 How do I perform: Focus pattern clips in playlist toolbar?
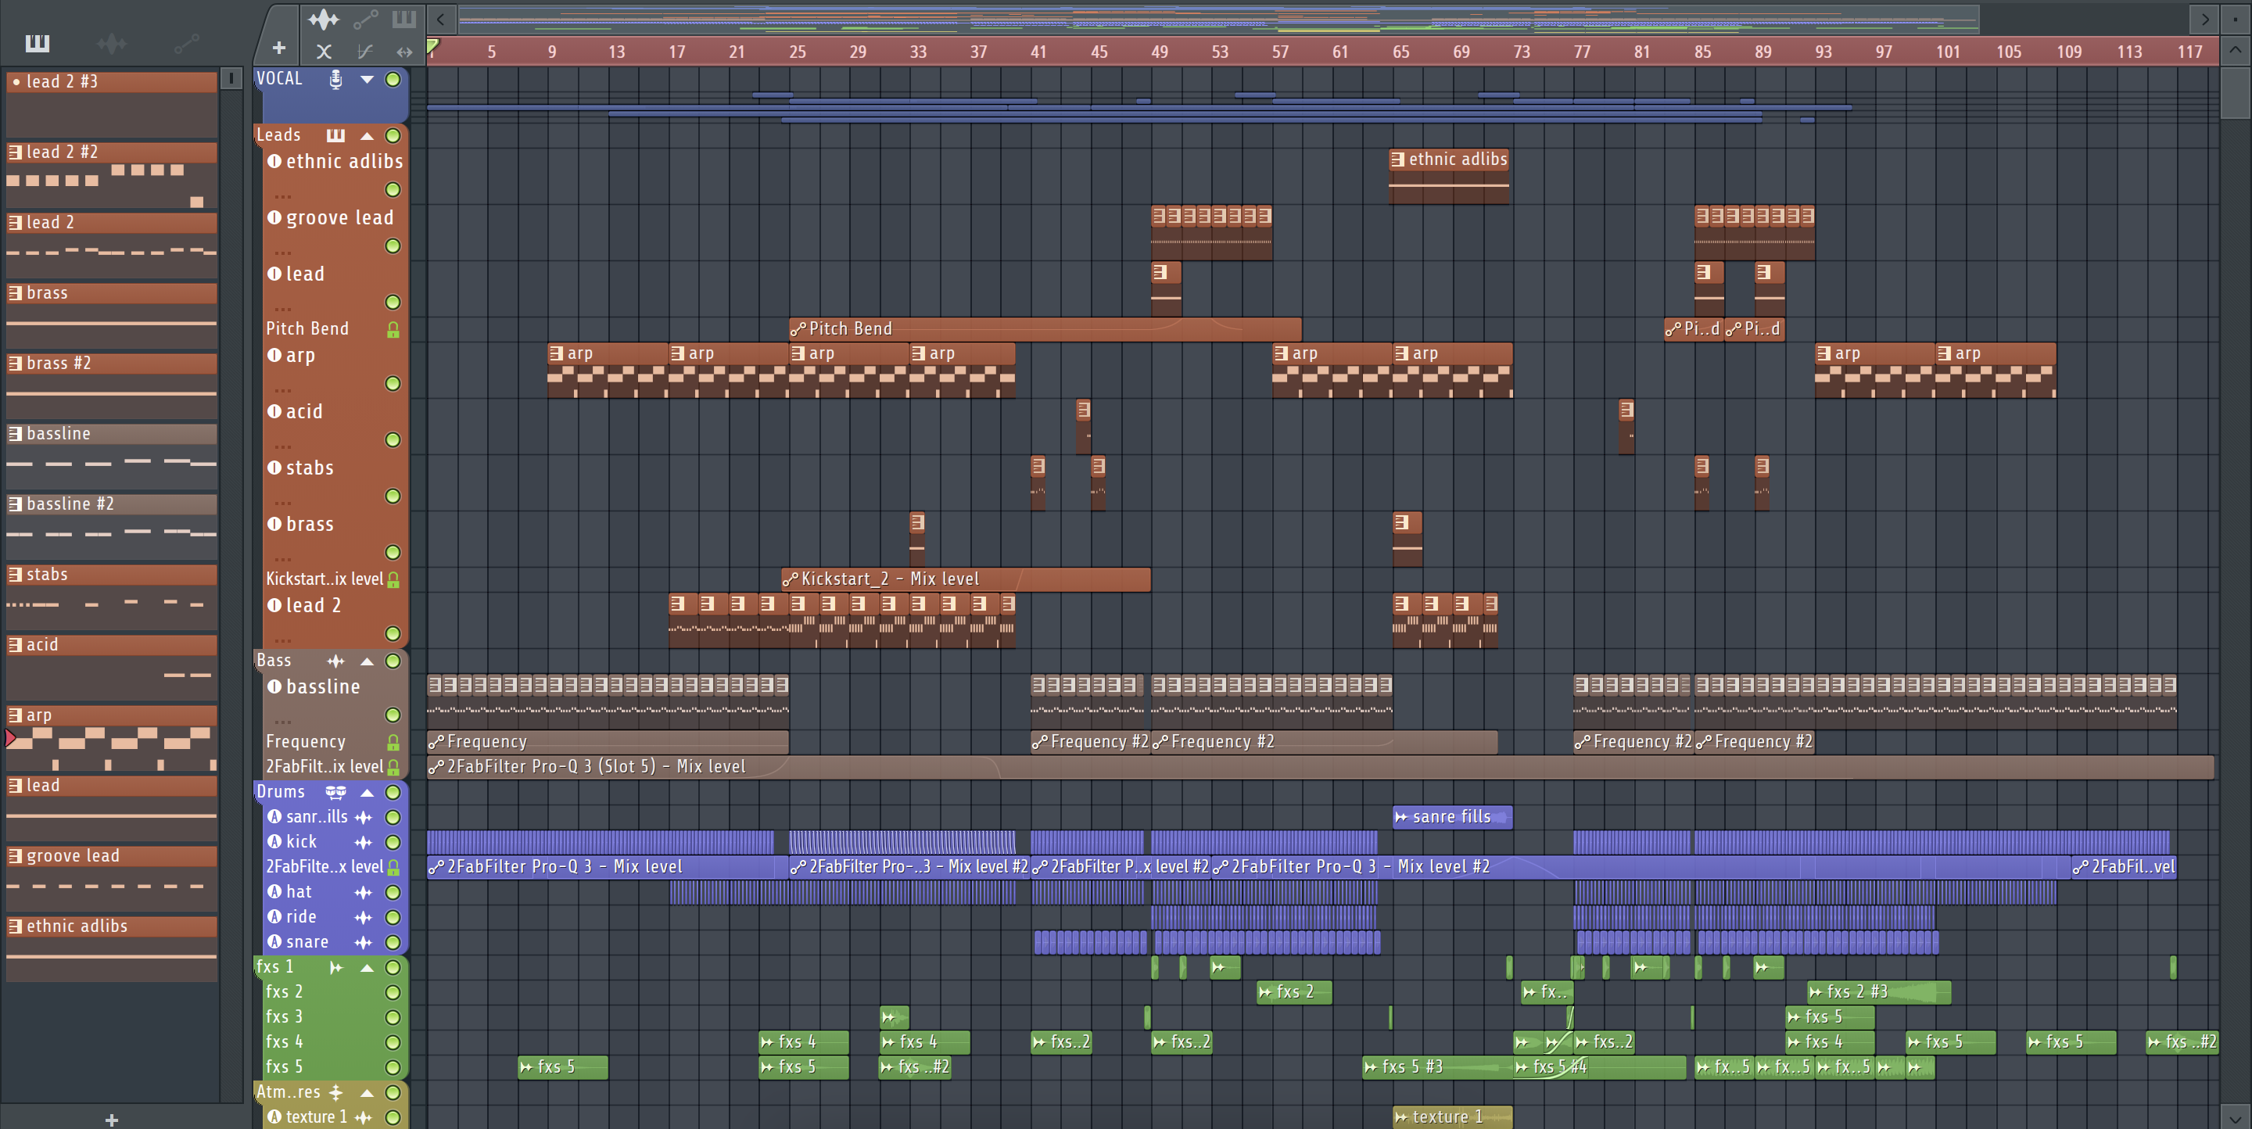(x=403, y=18)
